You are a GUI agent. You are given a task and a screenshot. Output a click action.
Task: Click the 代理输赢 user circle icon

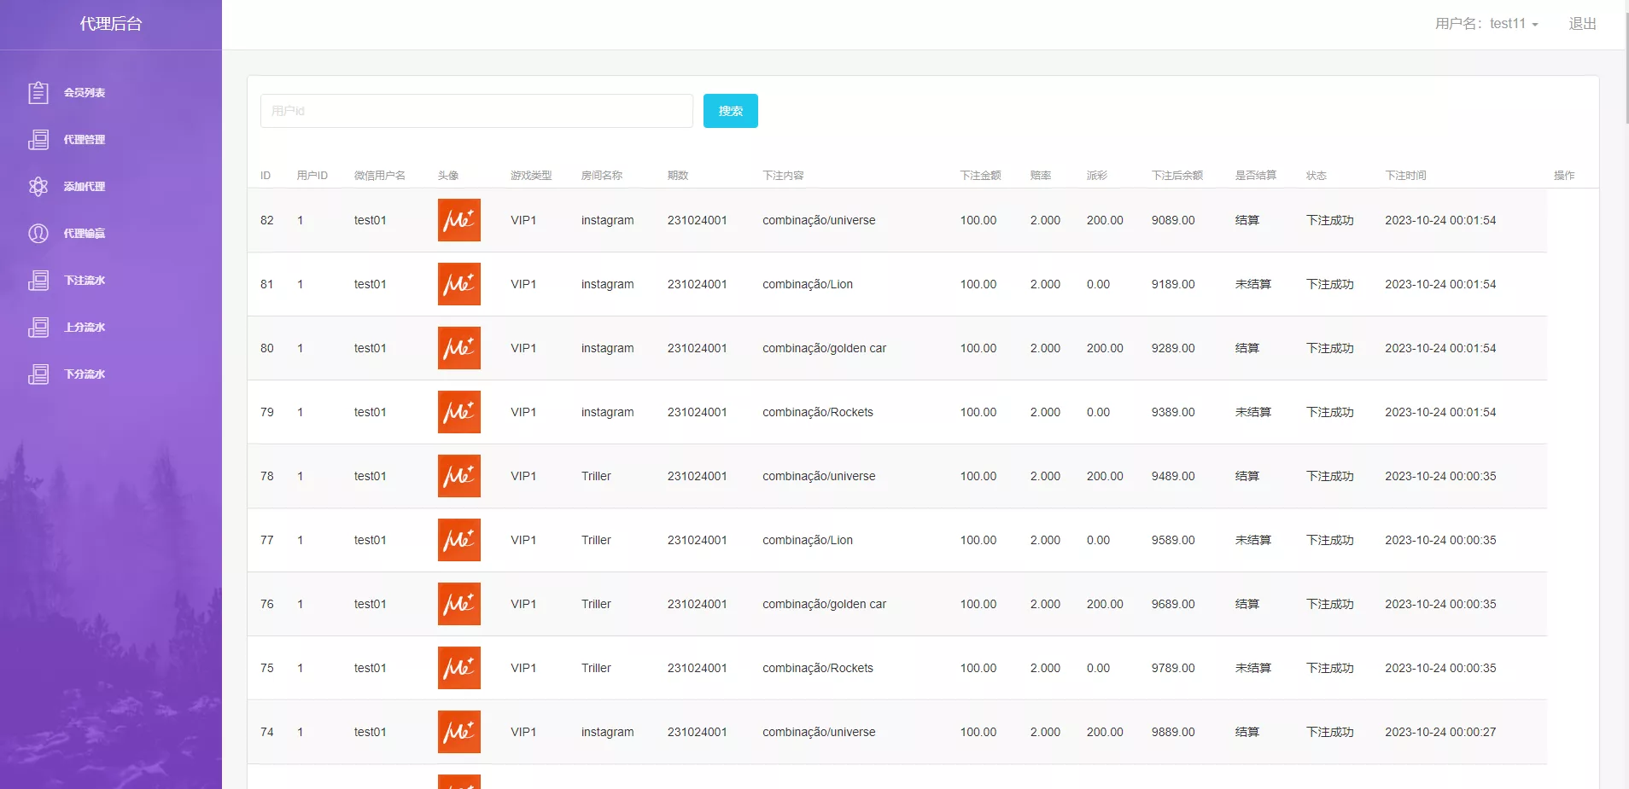pos(38,233)
